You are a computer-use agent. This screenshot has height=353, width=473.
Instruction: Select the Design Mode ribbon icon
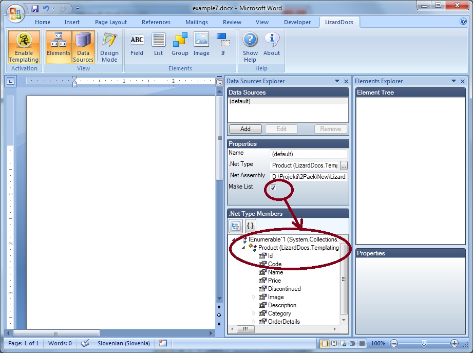pyautogui.click(x=109, y=47)
